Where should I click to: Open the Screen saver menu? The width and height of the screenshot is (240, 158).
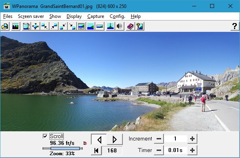tap(31, 16)
